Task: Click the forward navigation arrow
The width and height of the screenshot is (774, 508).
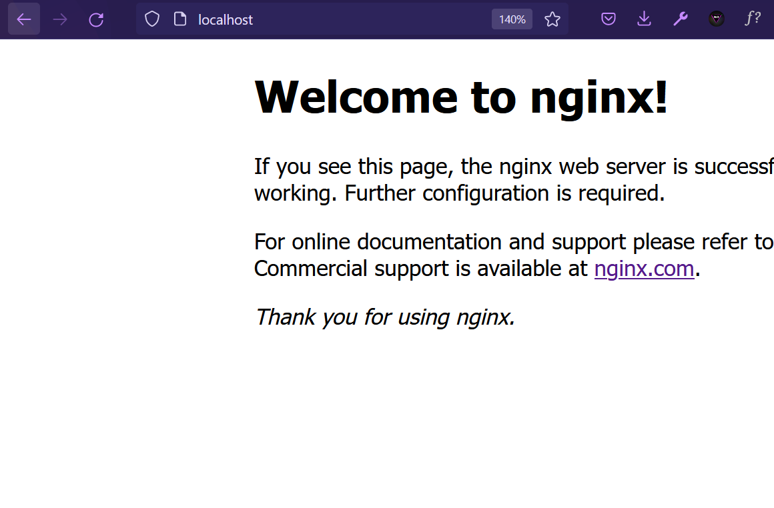Action: 60,19
